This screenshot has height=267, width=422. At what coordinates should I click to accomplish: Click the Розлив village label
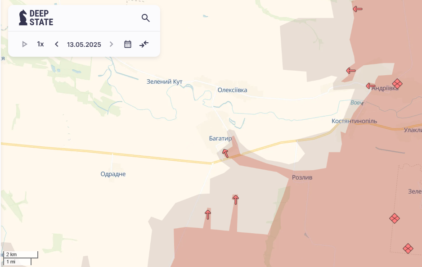pyautogui.click(x=302, y=177)
